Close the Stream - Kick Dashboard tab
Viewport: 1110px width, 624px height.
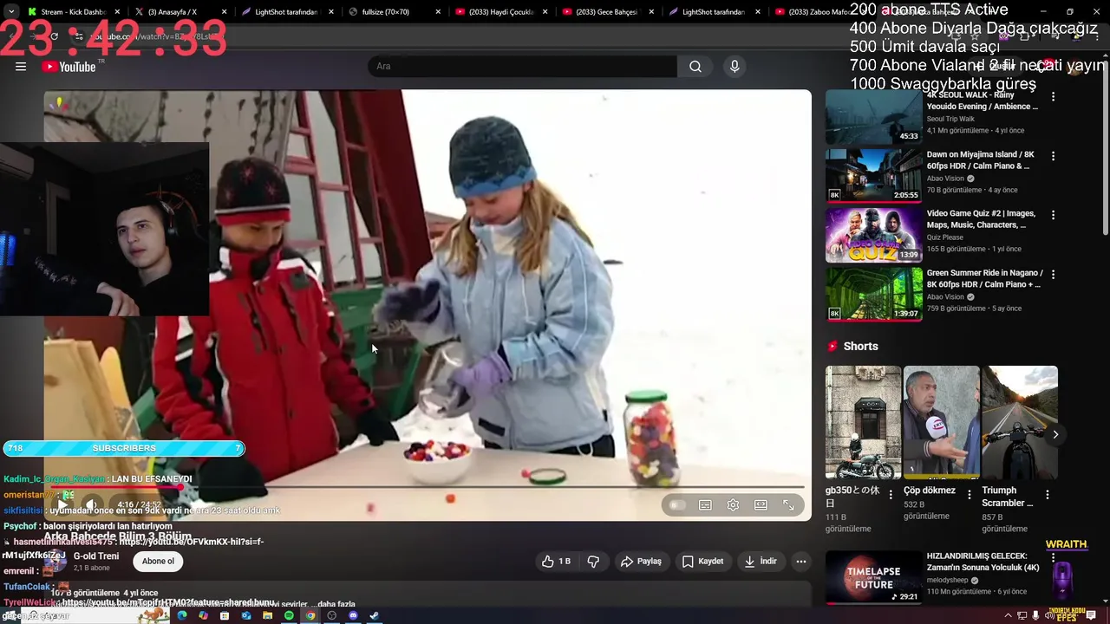(x=118, y=12)
